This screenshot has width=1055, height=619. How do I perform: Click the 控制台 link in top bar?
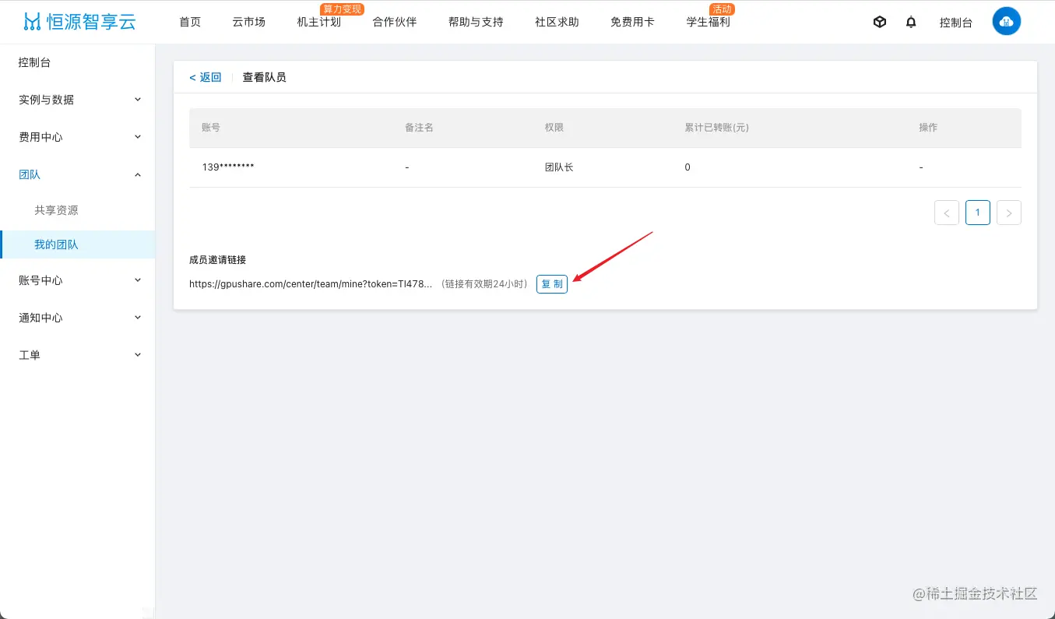tap(956, 23)
